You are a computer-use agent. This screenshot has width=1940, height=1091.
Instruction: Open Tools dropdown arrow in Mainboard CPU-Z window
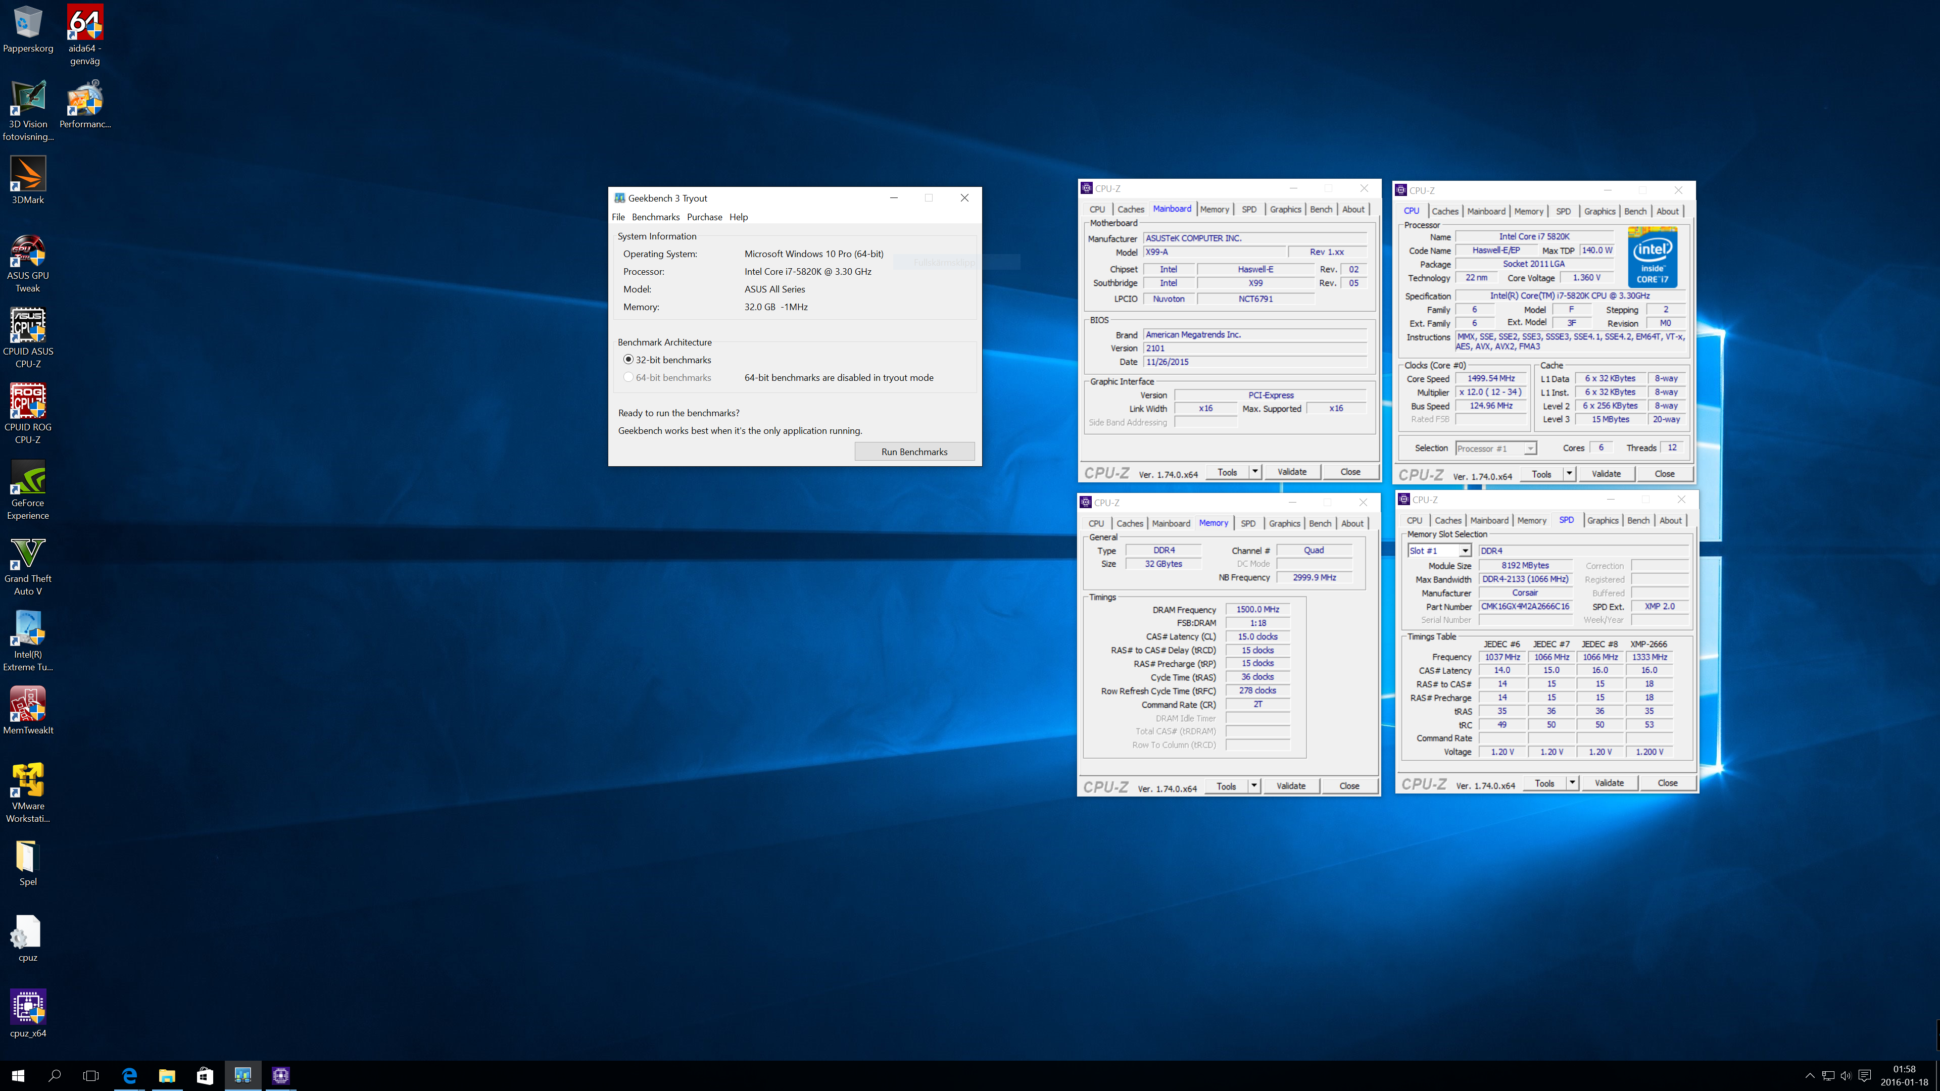click(1254, 472)
